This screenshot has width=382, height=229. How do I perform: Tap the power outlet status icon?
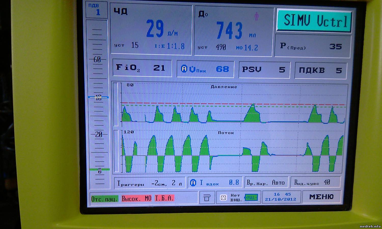click(x=223, y=198)
